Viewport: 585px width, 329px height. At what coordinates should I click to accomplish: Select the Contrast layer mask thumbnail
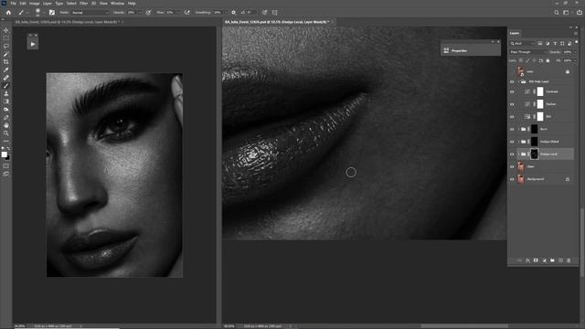point(540,91)
